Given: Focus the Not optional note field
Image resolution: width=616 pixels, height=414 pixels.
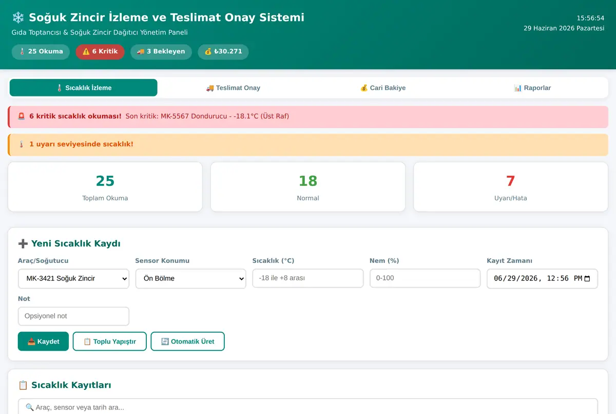Looking at the screenshot, I should pos(73,316).
